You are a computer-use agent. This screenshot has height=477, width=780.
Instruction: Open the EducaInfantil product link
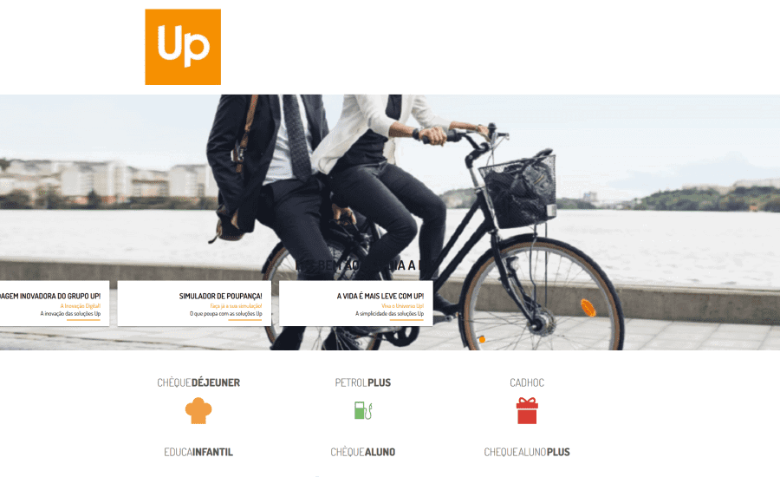(198, 452)
